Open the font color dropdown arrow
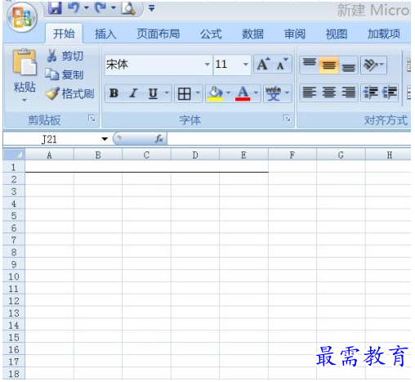The image size is (415, 382). (256, 93)
